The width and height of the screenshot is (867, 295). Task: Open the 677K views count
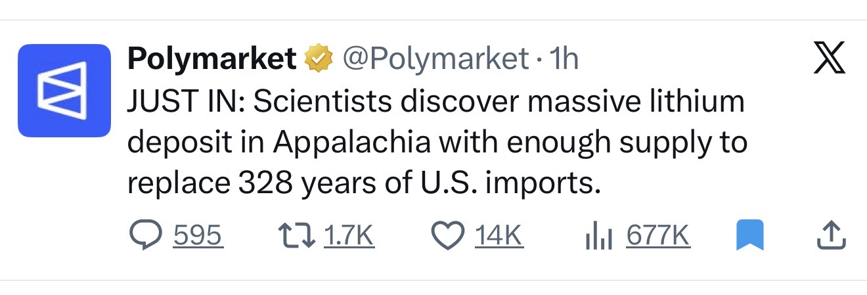[657, 236]
